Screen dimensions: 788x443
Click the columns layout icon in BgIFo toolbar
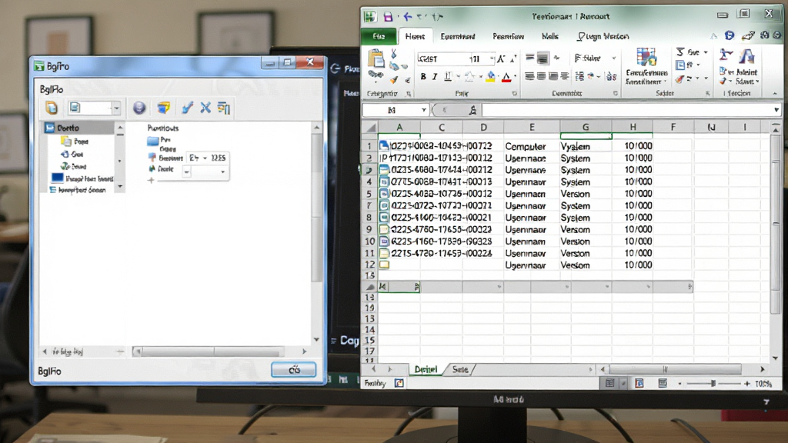point(224,108)
